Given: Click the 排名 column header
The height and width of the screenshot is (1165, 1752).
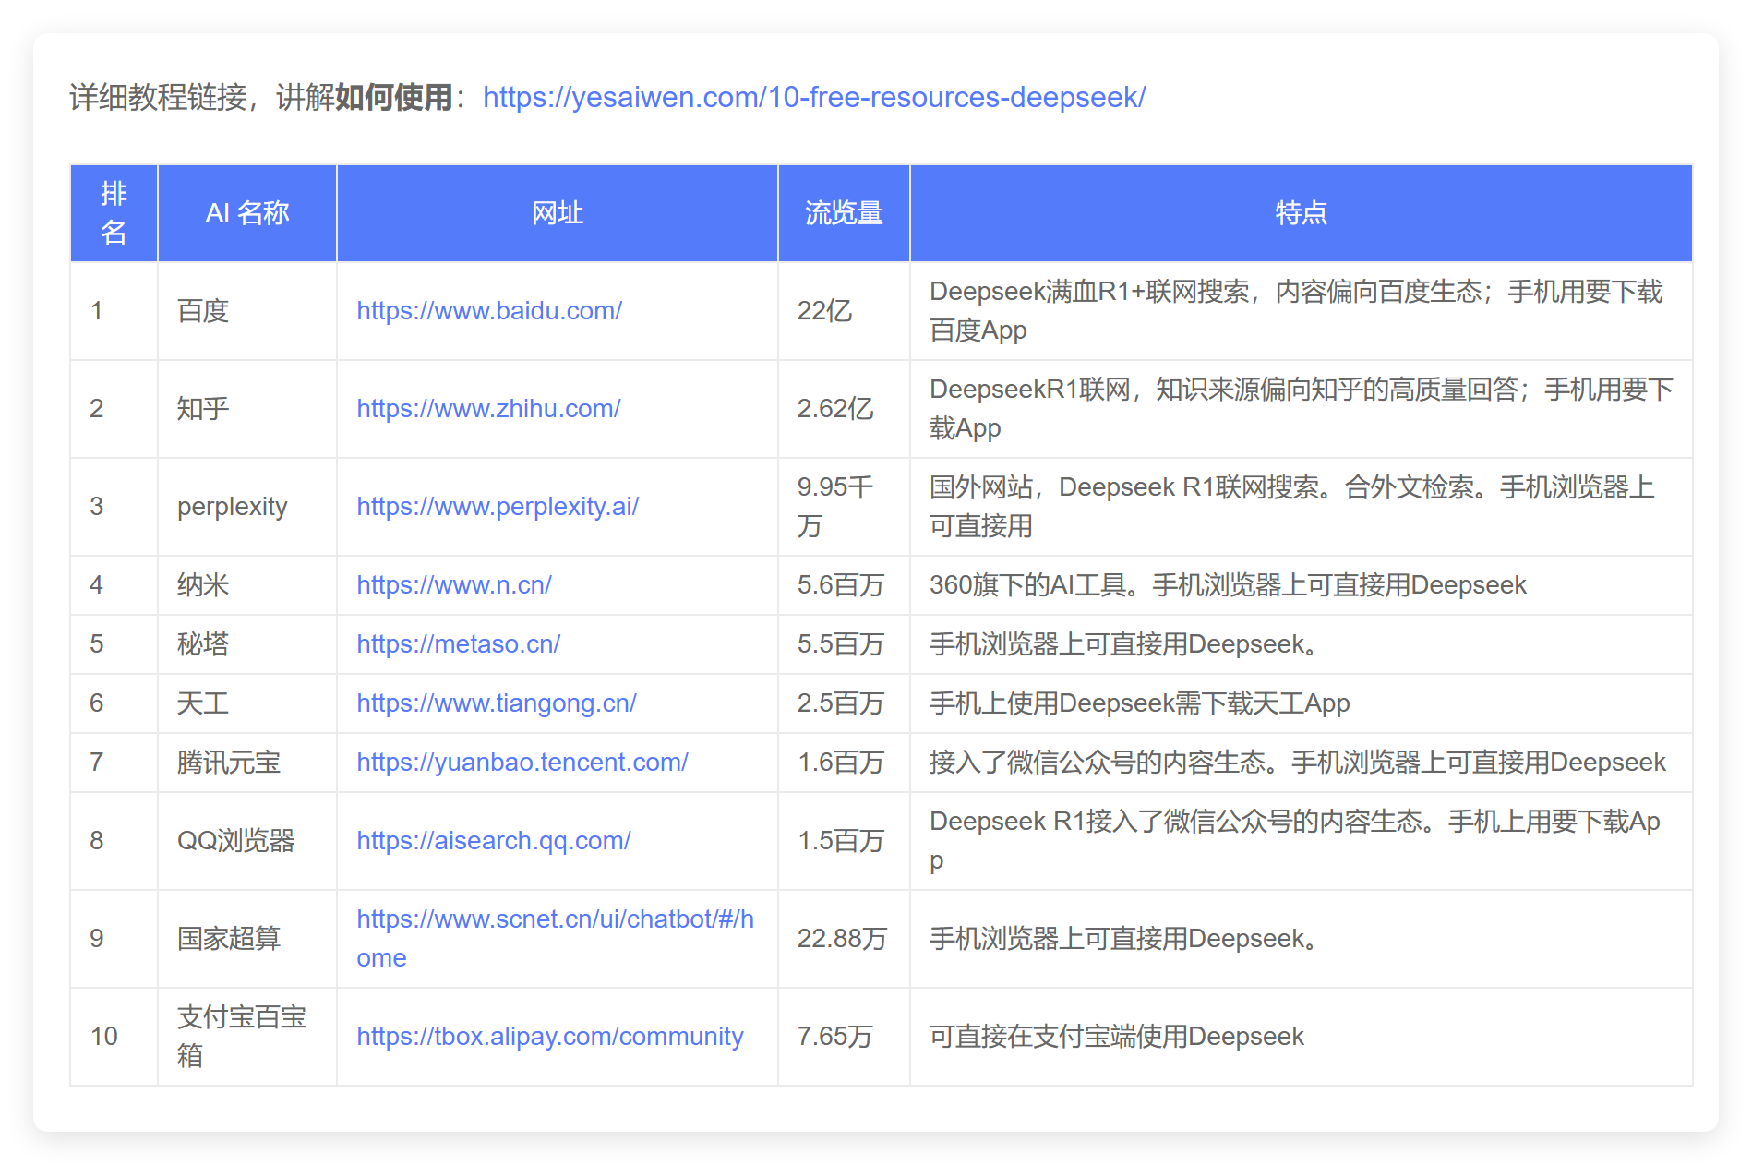Looking at the screenshot, I should pyautogui.click(x=114, y=213).
